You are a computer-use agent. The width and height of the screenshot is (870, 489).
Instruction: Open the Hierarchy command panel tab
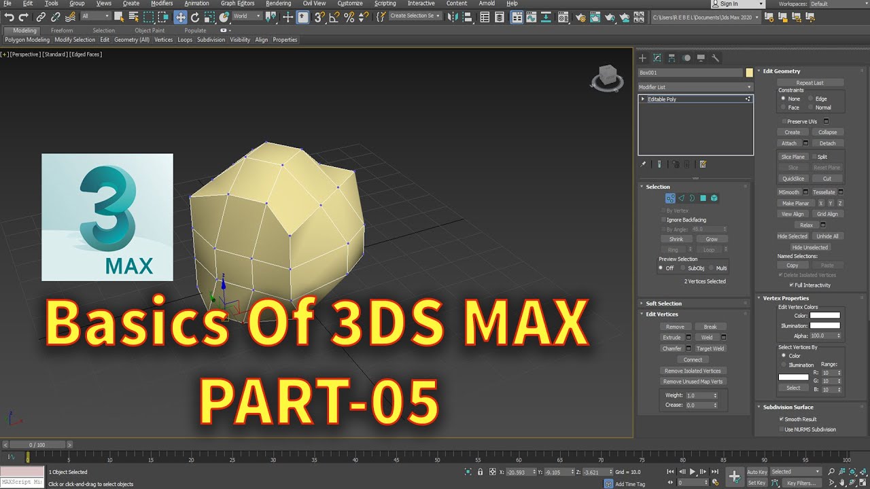click(x=672, y=58)
